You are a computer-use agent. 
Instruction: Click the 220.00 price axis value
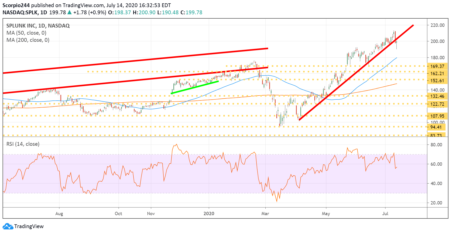[x=437, y=25]
